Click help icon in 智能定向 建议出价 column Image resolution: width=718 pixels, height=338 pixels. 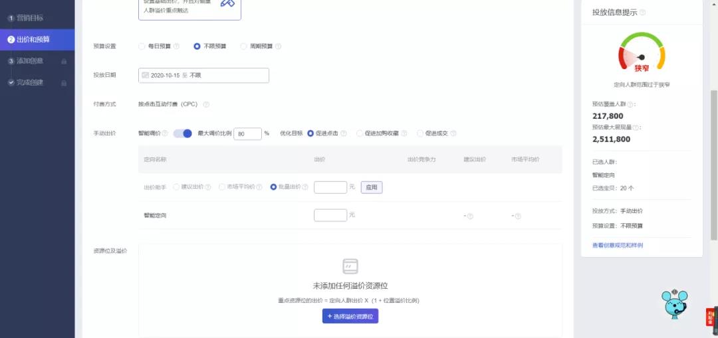tap(470, 216)
